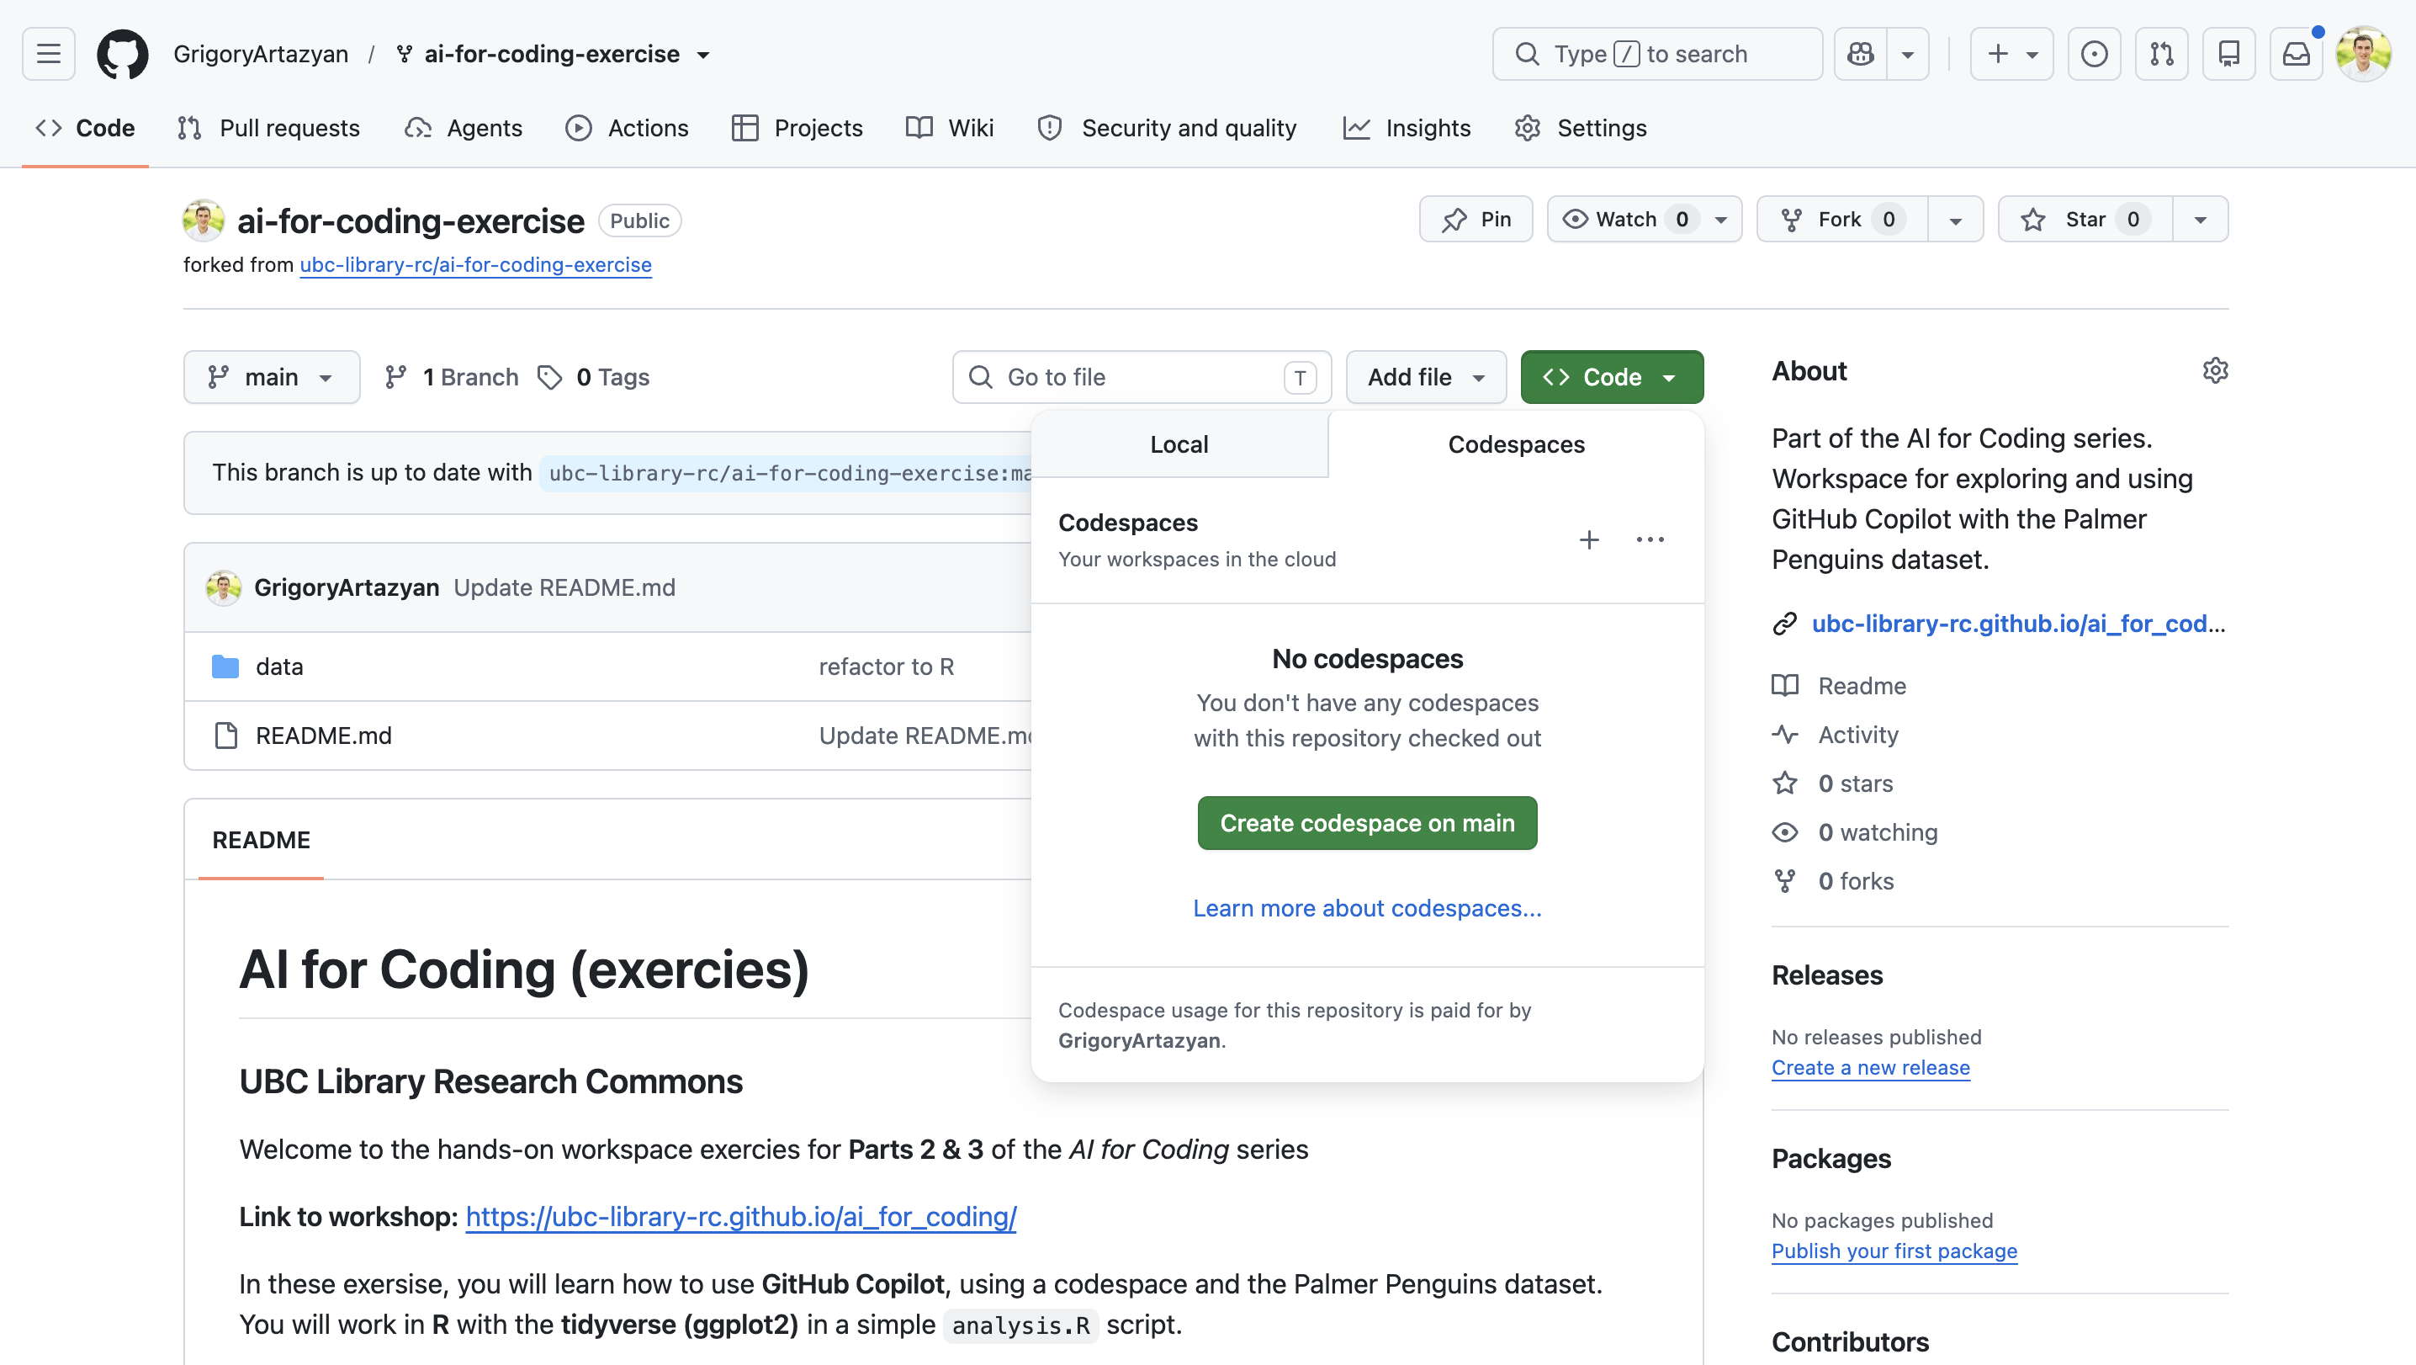The width and height of the screenshot is (2416, 1365).
Task: Open the Insights tab
Action: [1407, 128]
